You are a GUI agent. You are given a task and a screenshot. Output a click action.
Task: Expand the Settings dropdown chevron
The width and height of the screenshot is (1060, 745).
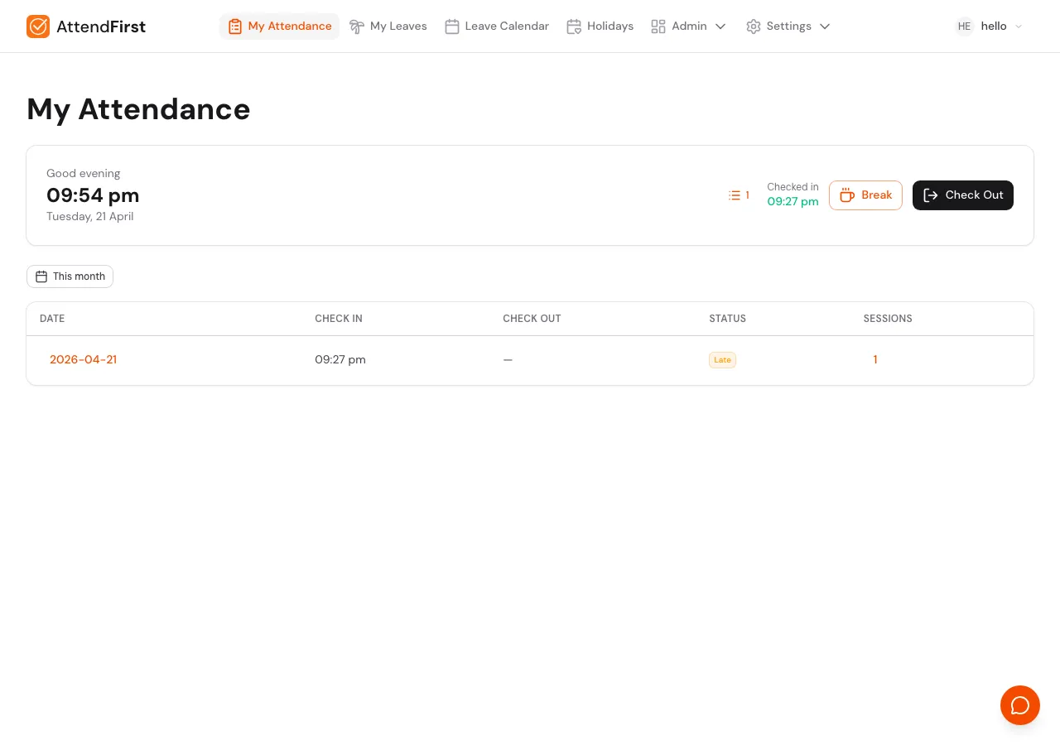(x=825, y=26)
